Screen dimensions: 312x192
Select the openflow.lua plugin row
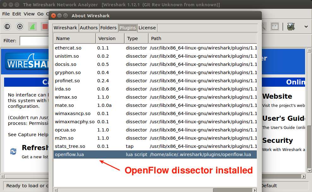coord(155,154)
